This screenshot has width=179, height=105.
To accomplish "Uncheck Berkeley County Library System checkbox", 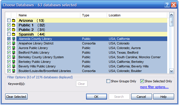I will coord(9,57).
